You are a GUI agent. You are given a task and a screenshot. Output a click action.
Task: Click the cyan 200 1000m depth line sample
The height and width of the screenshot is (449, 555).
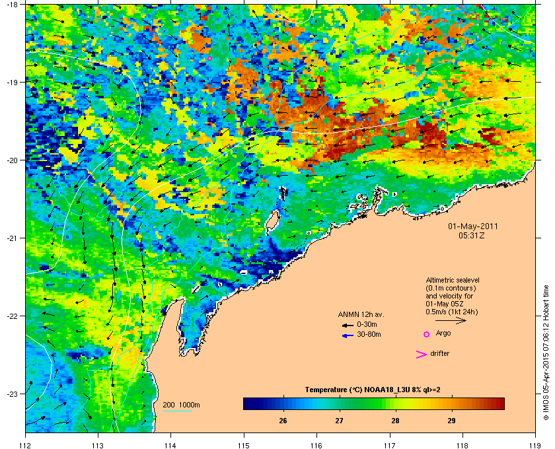(x=177, y=411)
